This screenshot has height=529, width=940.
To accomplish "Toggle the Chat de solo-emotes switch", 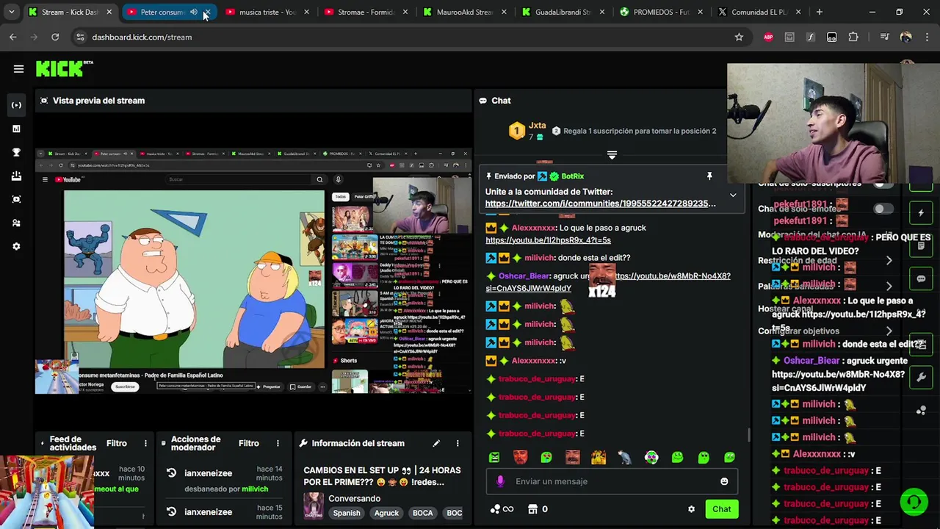I will coord(883,209).
